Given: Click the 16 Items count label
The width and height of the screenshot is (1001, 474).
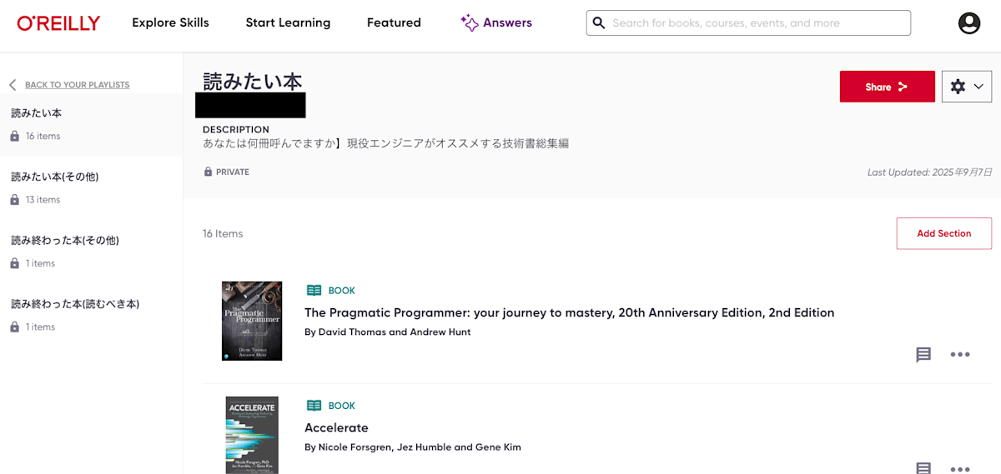Looking at the screenshot, I should click(x=223, y=233).
